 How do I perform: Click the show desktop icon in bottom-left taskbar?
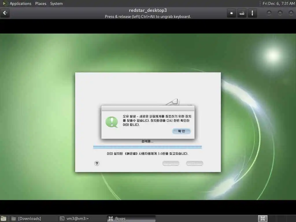(3, 219)
